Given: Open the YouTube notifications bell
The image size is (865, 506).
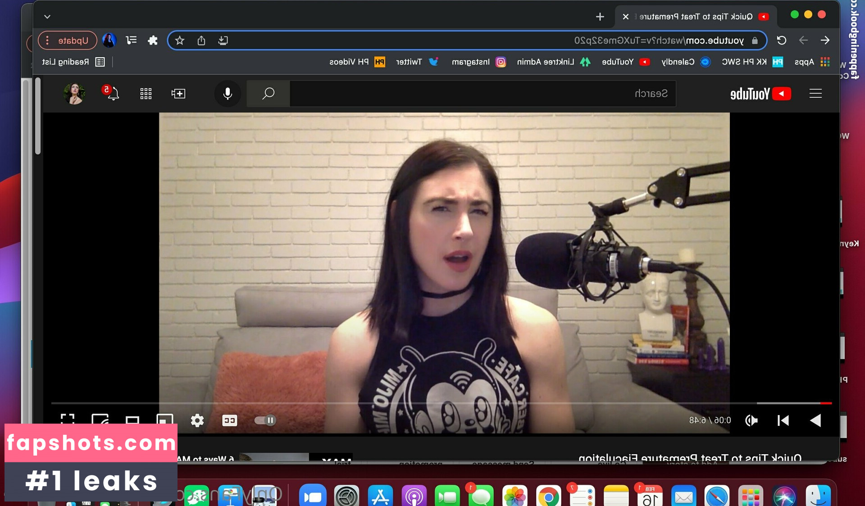Looking at the screenshot, I should (x=113, y=94).
